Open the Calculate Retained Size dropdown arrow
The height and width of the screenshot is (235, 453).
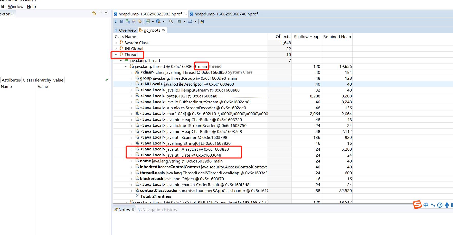[x=184, y=22]
